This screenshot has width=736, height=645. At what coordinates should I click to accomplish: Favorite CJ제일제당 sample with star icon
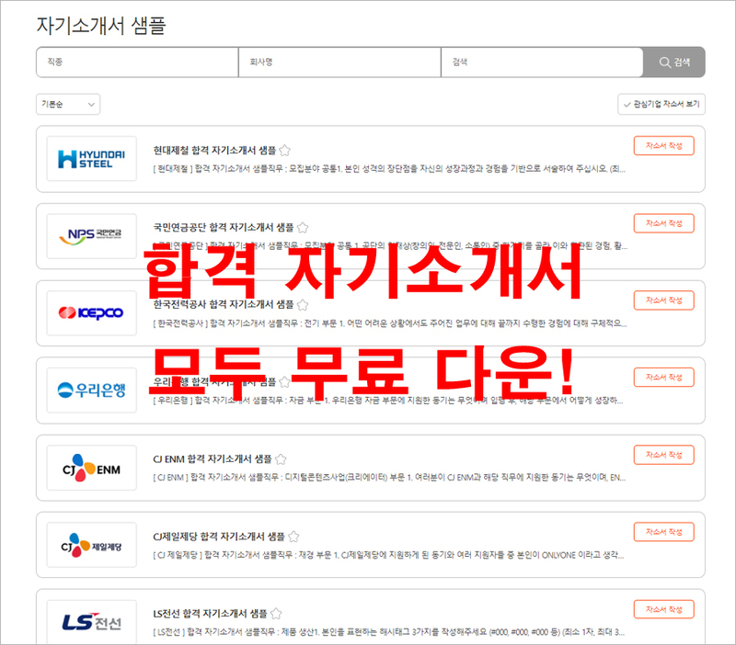click(x=293, y=537)
